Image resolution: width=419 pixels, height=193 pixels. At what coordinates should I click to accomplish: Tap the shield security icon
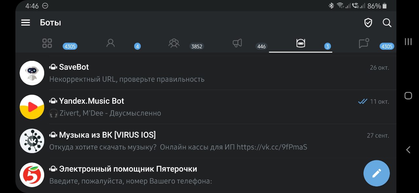tap(368, 23)
